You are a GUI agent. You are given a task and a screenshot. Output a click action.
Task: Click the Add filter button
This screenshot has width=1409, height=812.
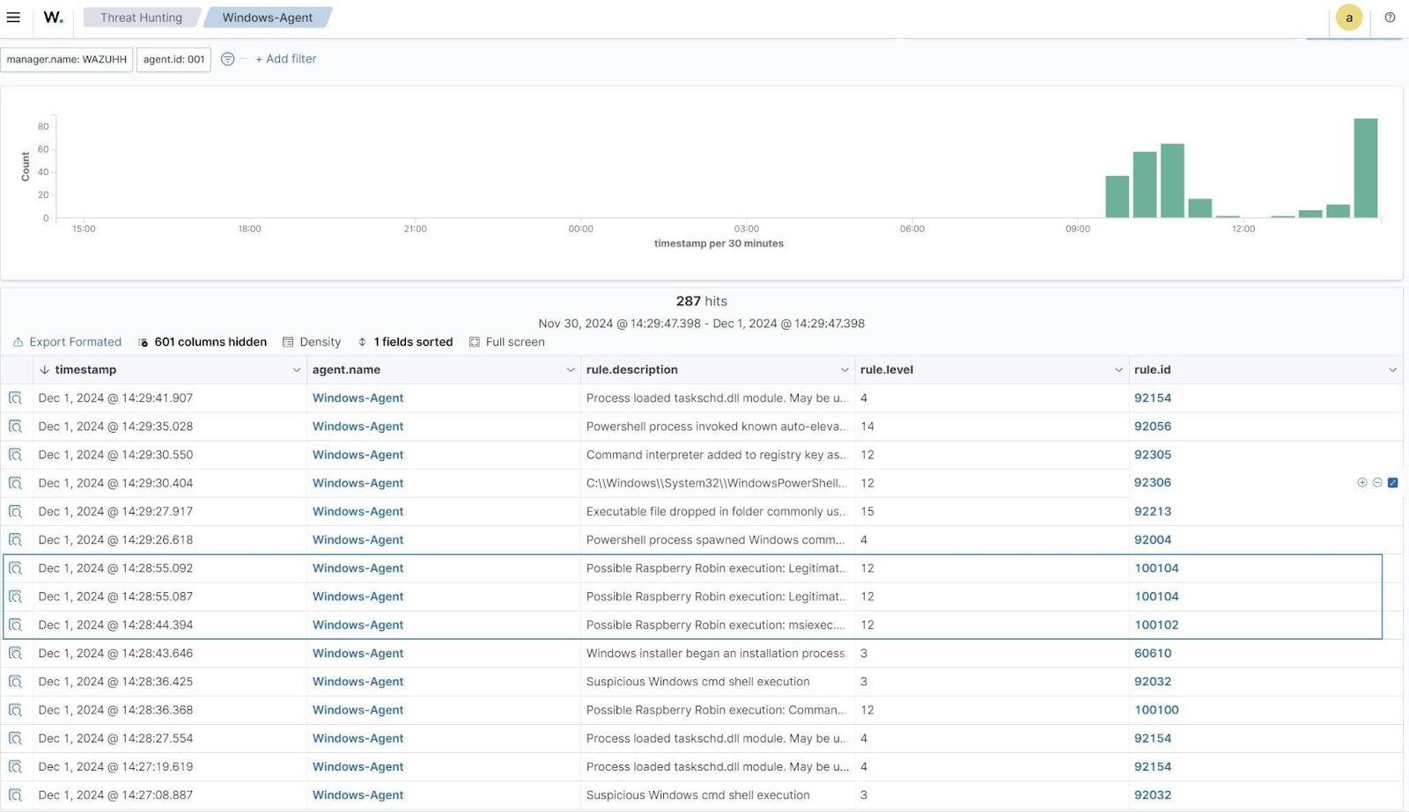pyautogui.click(x=285, y=59)
